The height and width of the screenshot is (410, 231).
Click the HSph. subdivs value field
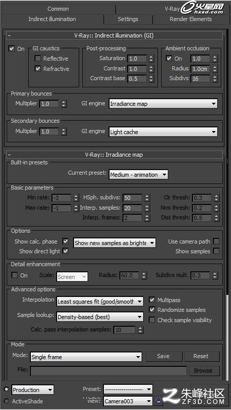[132, 198]
